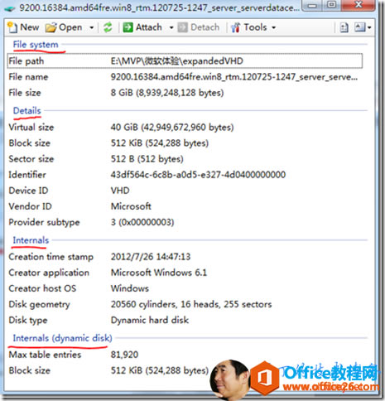Click the Vendor ID value Microsoft
Screen dimensions: 385x401
coord(131,206)
